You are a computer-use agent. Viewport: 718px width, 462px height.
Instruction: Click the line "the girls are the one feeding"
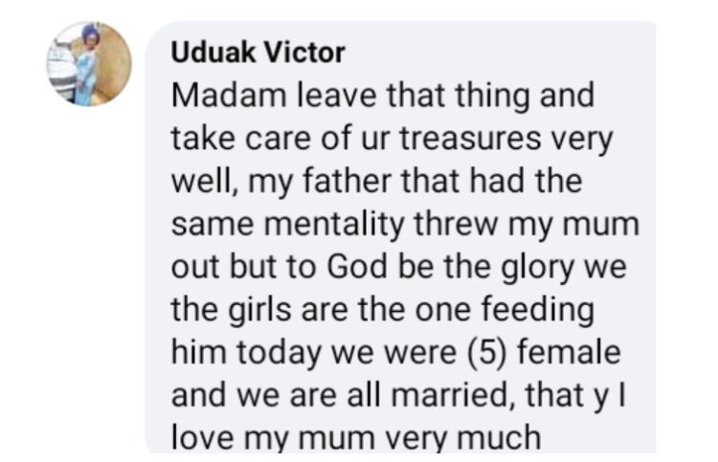pyautogui.click(x=382, y=310)
